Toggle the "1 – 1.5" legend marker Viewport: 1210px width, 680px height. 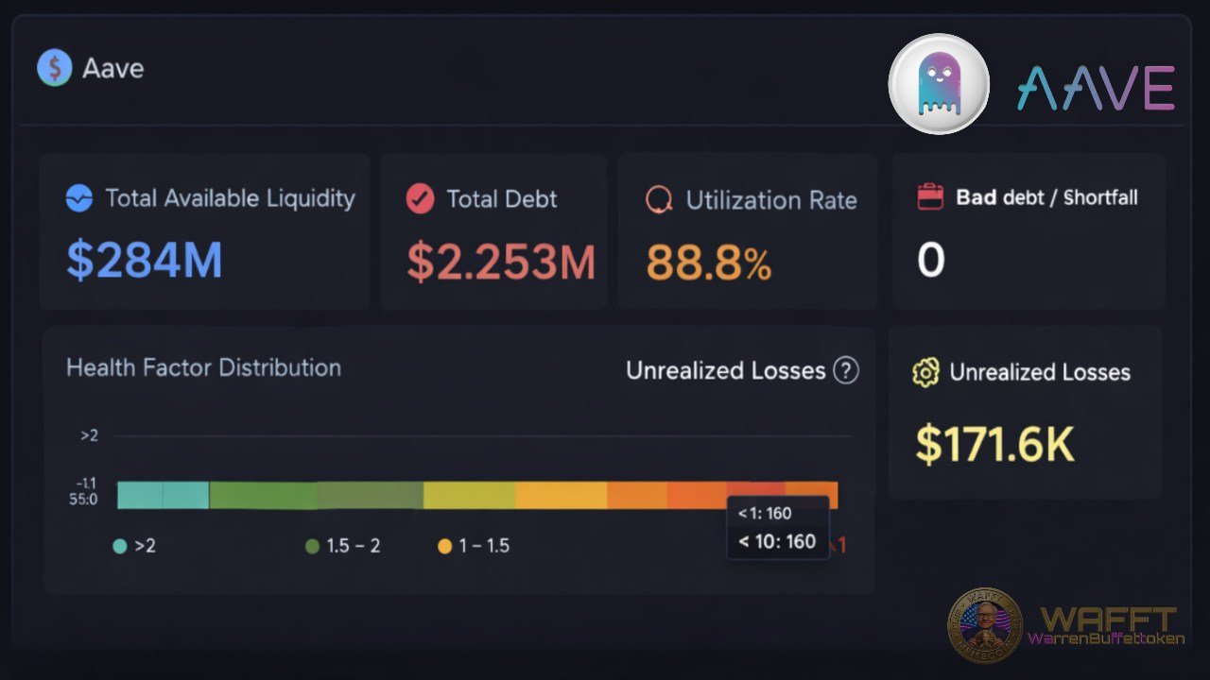pyautogui.click(x=443, y=546)
